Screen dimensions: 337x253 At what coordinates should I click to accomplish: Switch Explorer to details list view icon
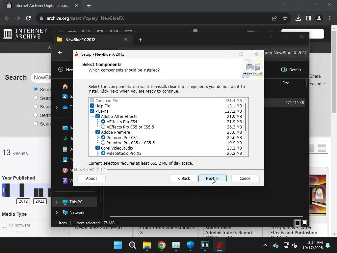[x=297, y=223]
